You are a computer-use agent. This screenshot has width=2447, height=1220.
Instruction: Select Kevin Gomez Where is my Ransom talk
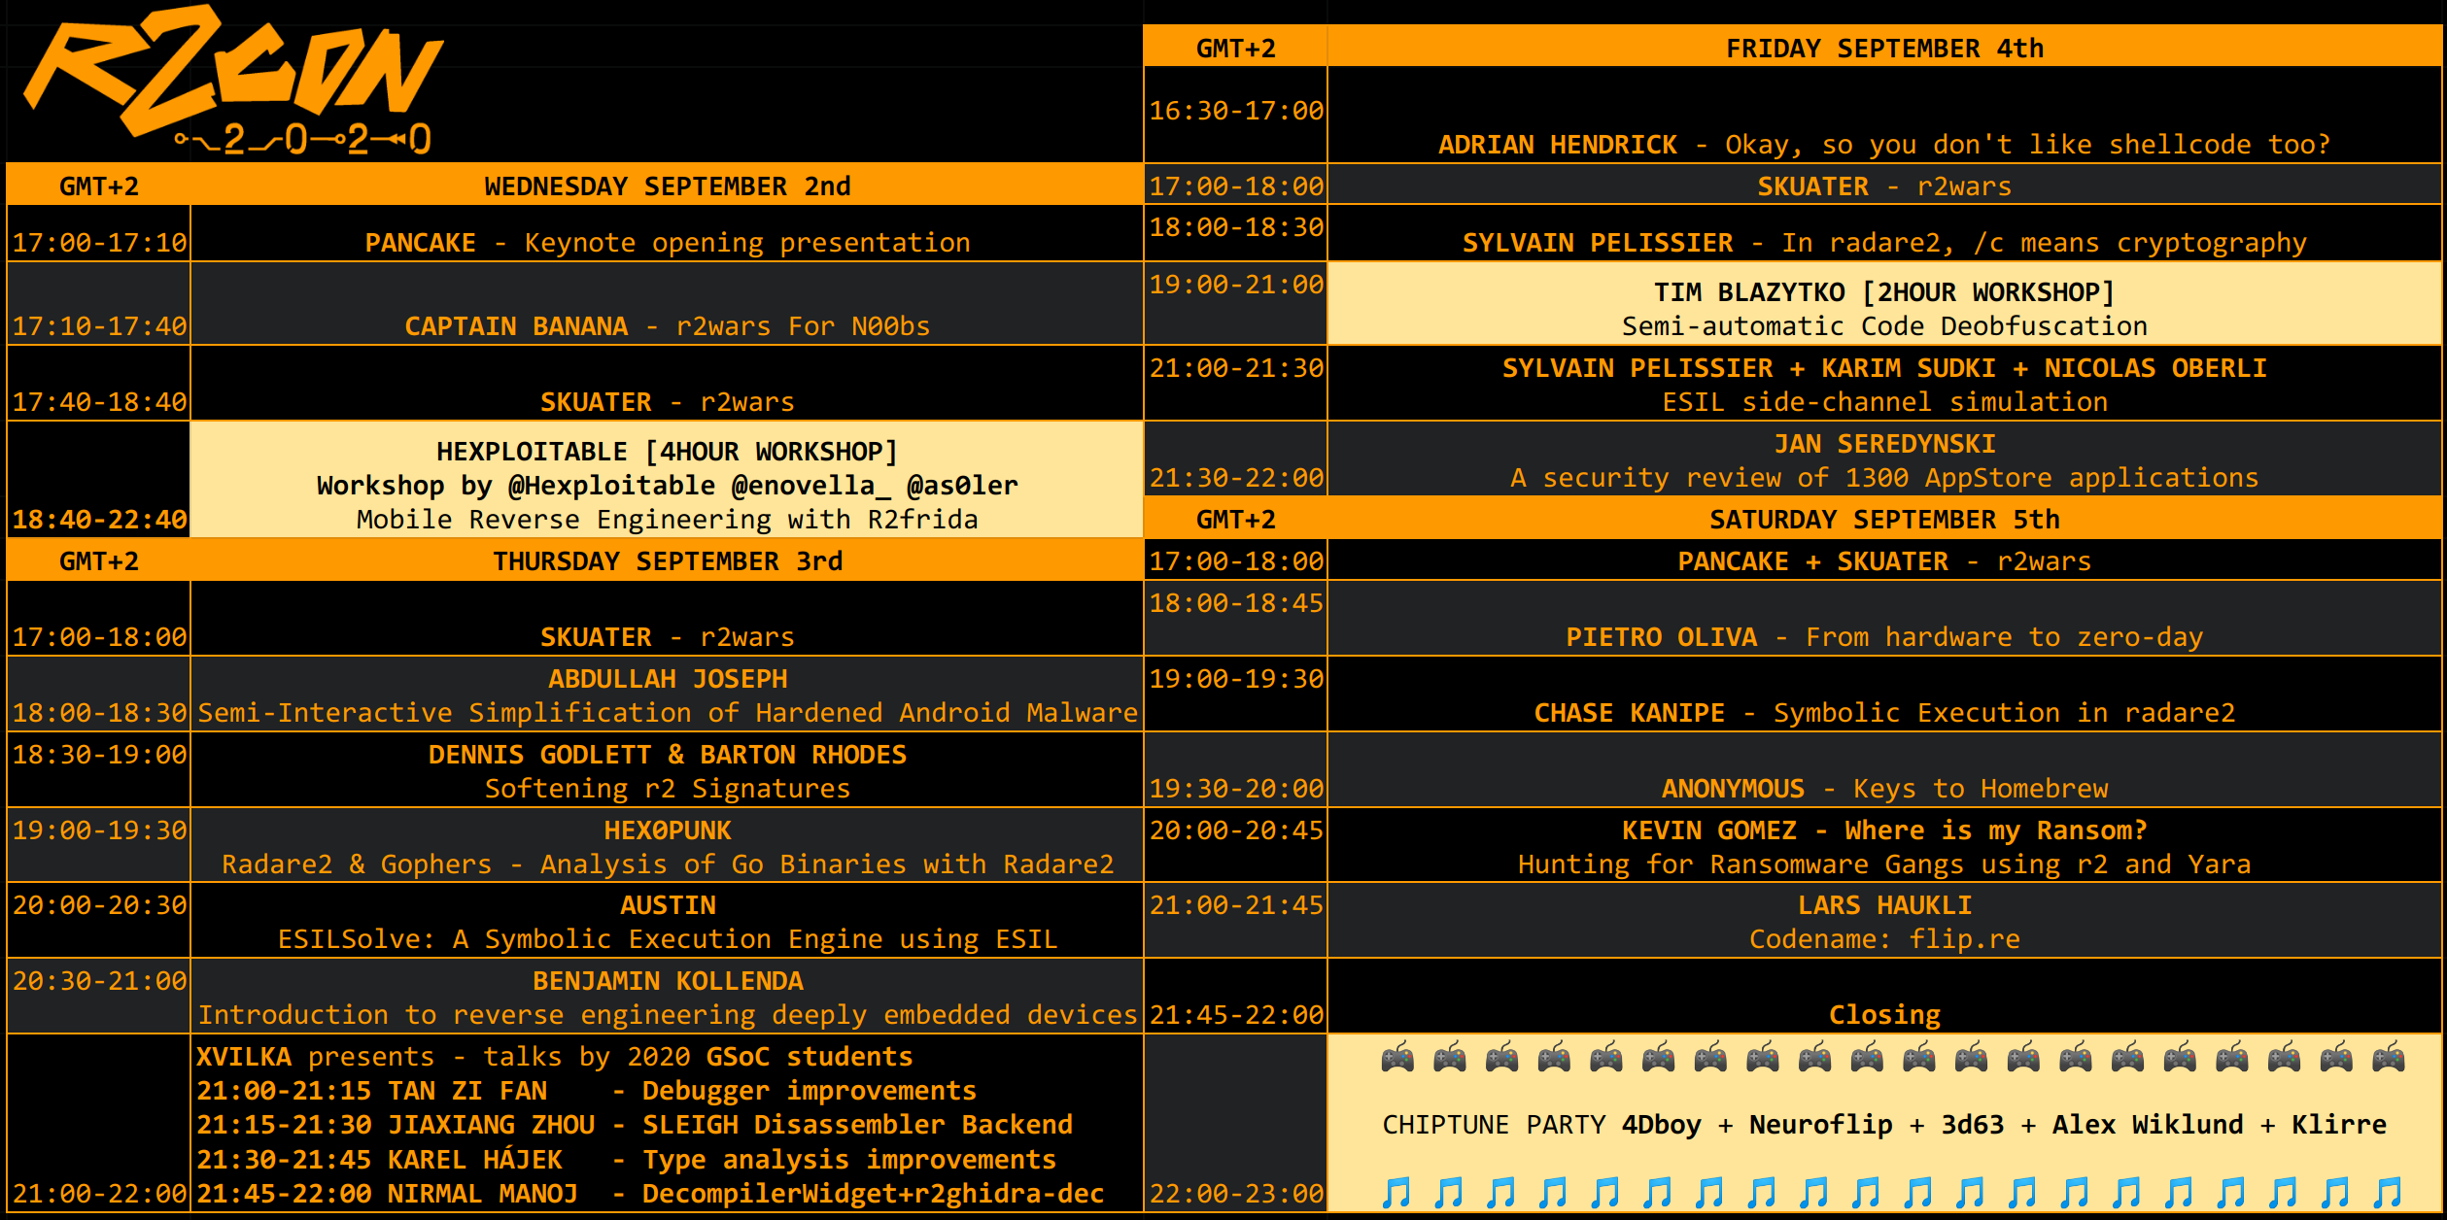coord(1883,846)
